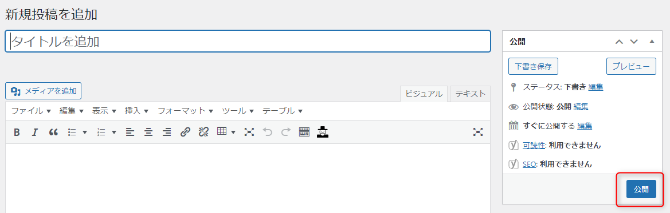Toggle the keyboard toolbar icon

(x=304, y=132)
